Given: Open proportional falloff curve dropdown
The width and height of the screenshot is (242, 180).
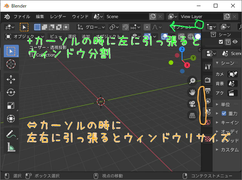Looking at the screenshot, I should [157, 27].
